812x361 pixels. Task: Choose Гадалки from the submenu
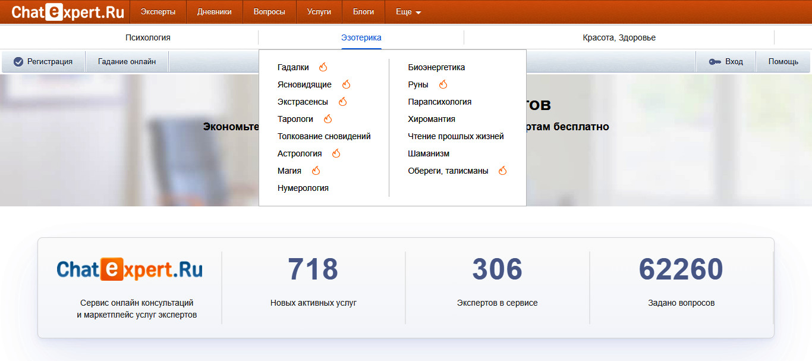tap(293, 67)
